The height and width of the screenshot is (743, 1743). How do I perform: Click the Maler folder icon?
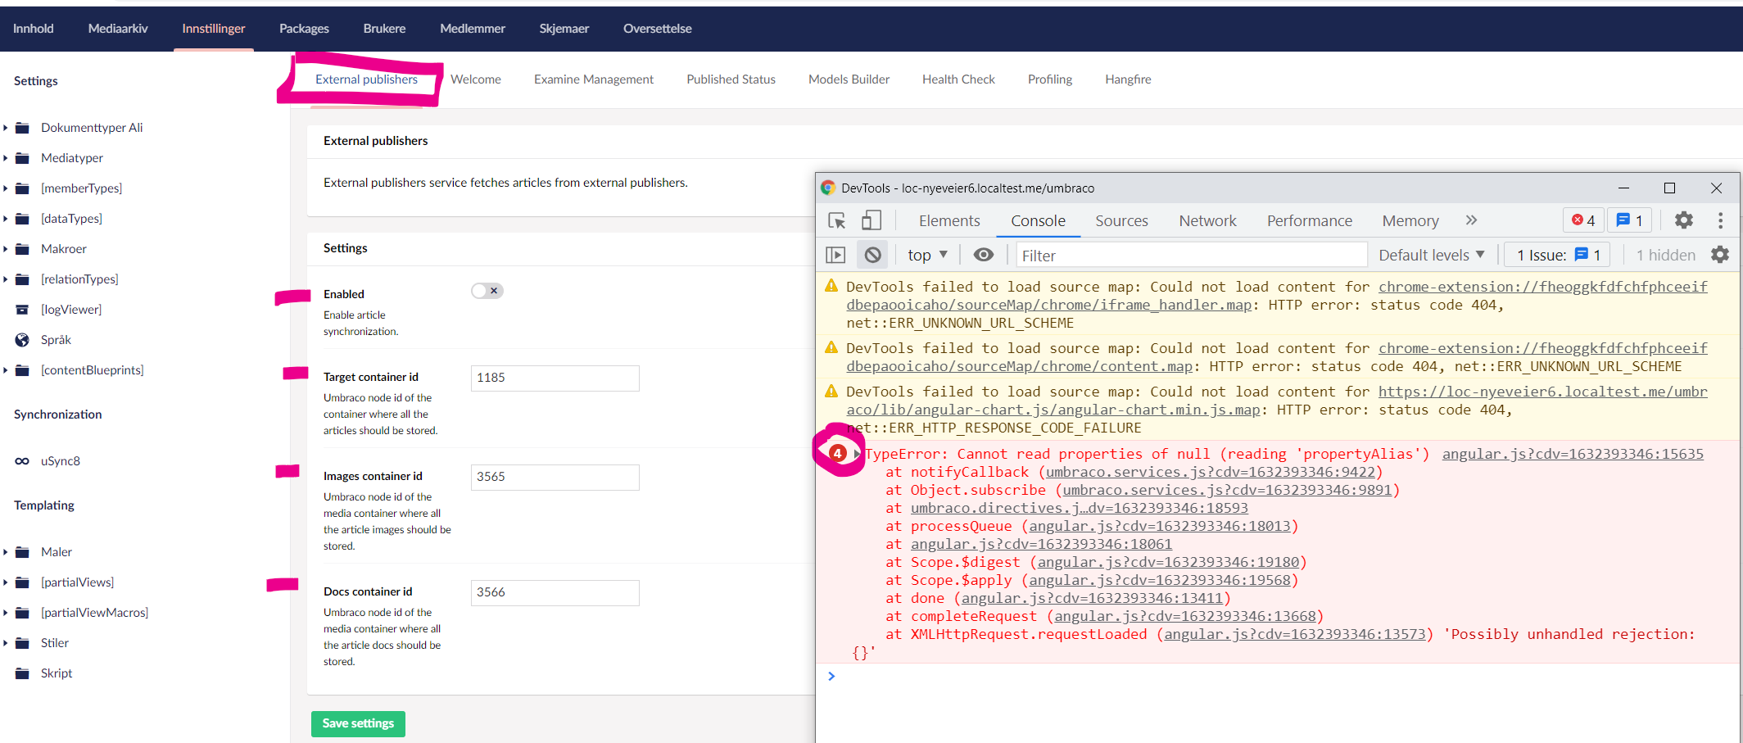point(23,552)
